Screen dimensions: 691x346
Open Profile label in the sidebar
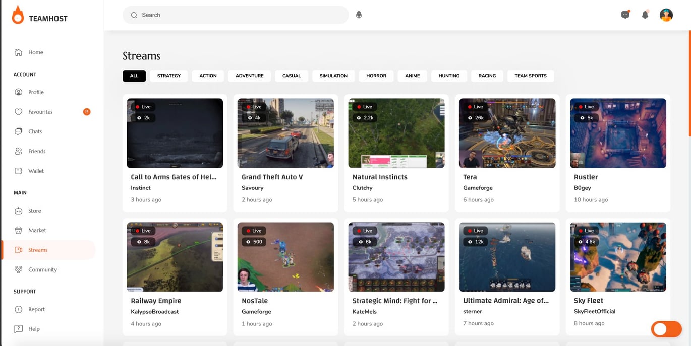click(x=36, y=92)
